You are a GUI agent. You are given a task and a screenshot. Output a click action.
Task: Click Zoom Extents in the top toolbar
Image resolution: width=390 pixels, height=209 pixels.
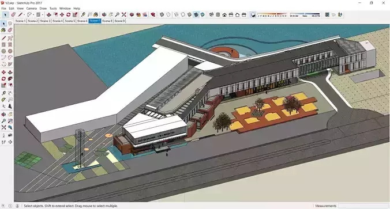pos(124,14)
